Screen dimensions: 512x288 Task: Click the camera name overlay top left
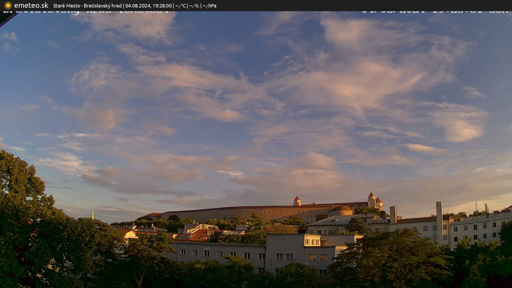point(85,12)
